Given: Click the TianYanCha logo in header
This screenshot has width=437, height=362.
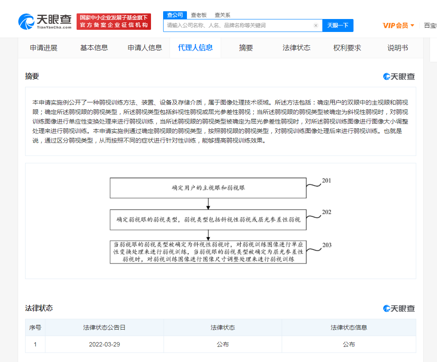Looking at the screenshot, I should (45, 22).
